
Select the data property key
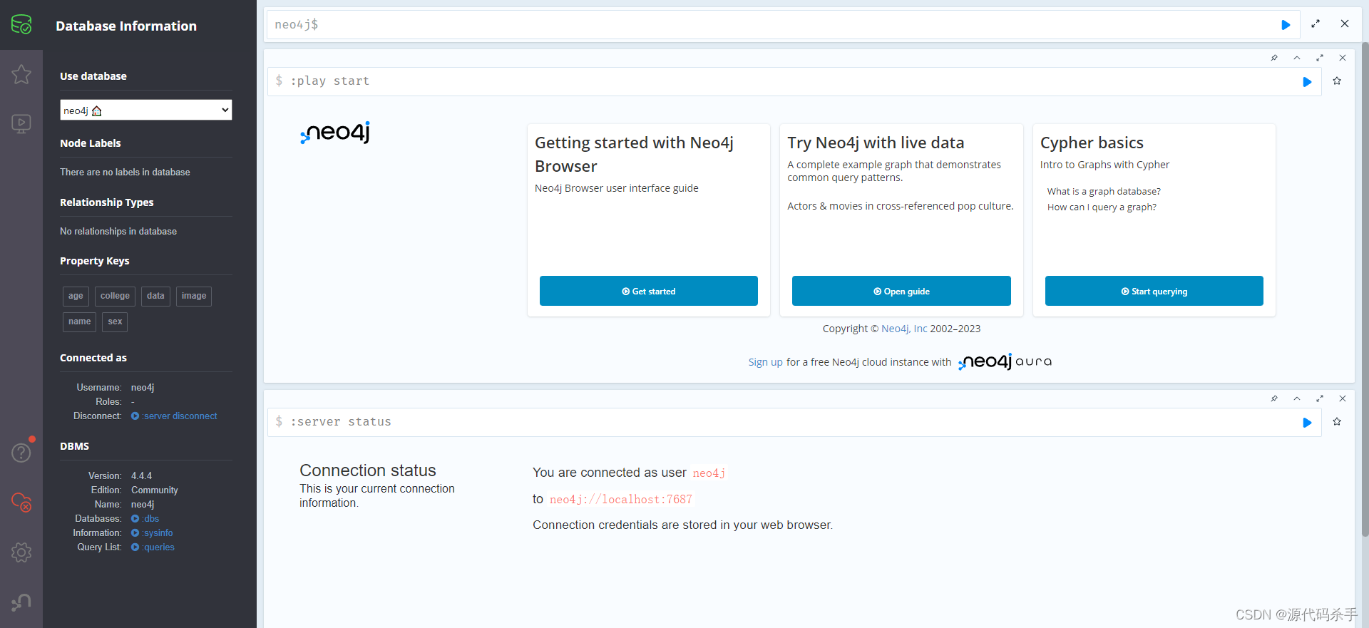pos(155,296)
